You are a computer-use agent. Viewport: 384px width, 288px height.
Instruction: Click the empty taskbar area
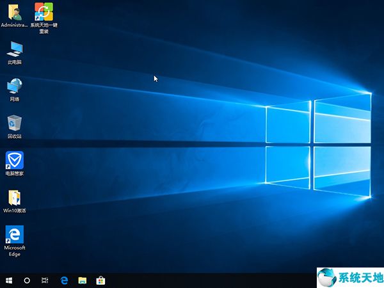(x=205, y=280)
